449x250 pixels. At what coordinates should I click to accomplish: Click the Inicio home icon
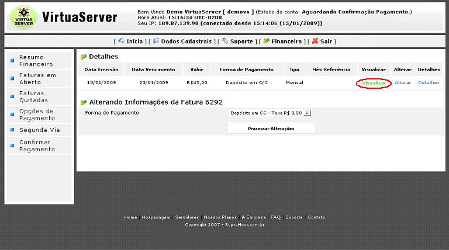coord(122,41)
